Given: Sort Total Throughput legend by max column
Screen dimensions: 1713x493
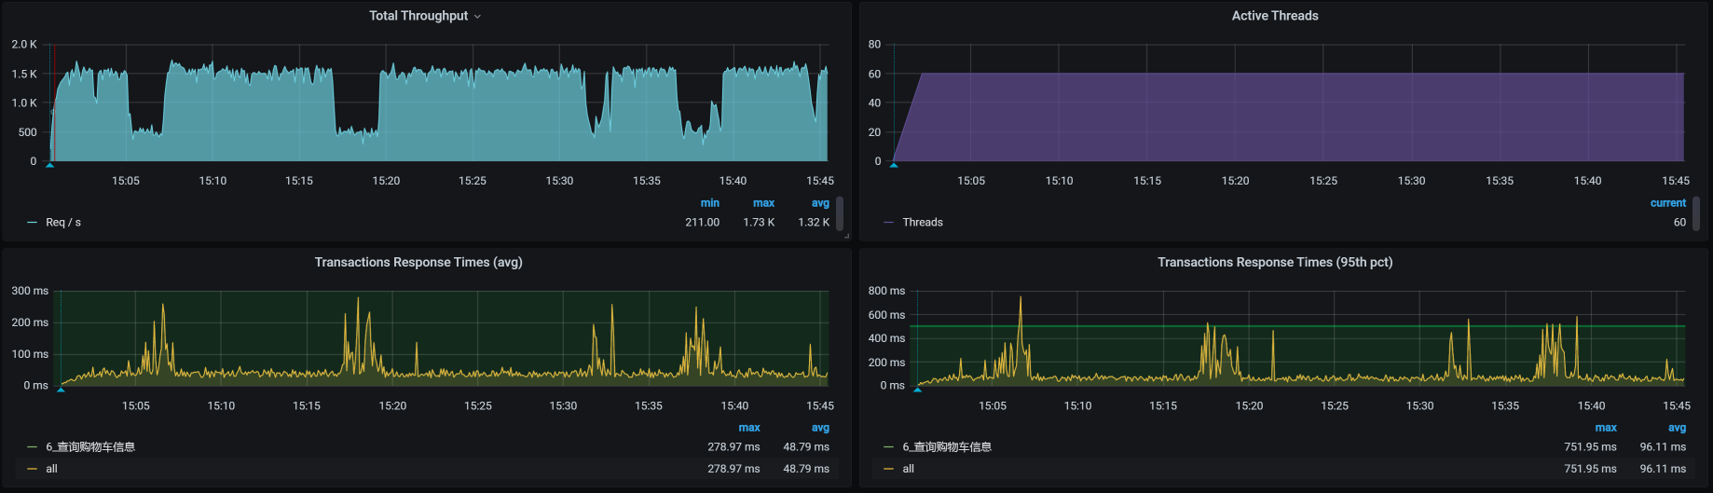Looking at the screenshot, I should [763, 203].
